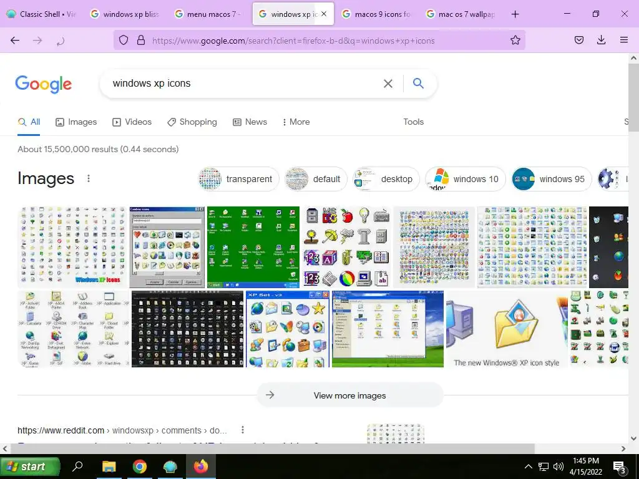Viewport: 639px width, 479px height.
Task: Reload the current page
Action: coord(61,41)
